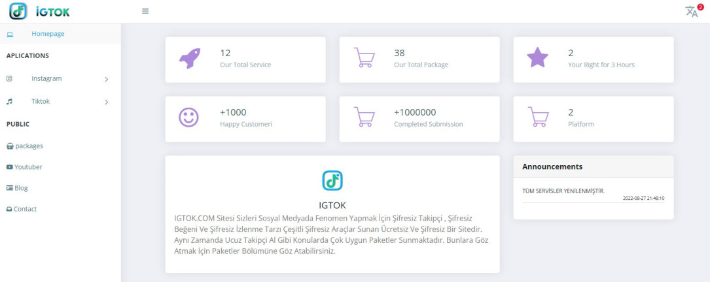Screen dimensions: 710x282
Task: Open the language translate icon
Action: click(692, 11)
